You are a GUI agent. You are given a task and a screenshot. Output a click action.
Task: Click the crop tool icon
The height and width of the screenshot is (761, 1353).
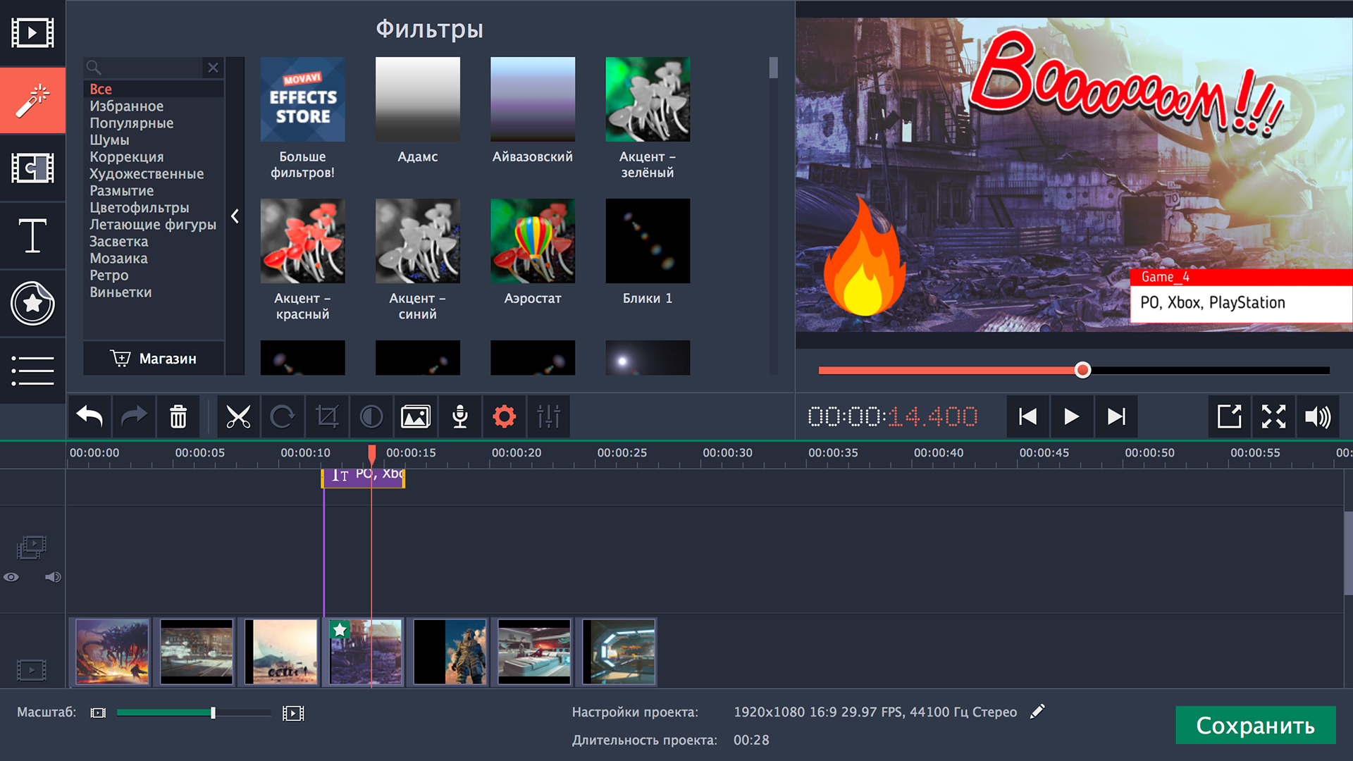click(x=327, y=416)
